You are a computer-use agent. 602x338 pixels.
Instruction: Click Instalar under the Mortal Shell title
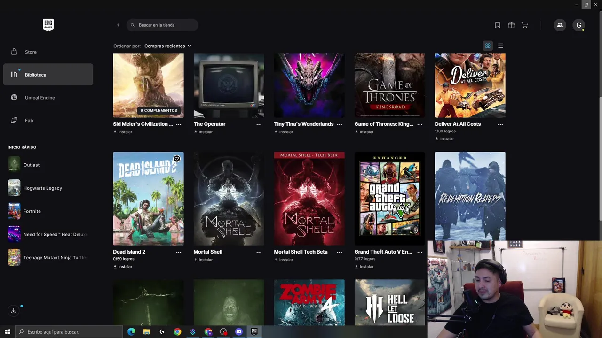203,260
